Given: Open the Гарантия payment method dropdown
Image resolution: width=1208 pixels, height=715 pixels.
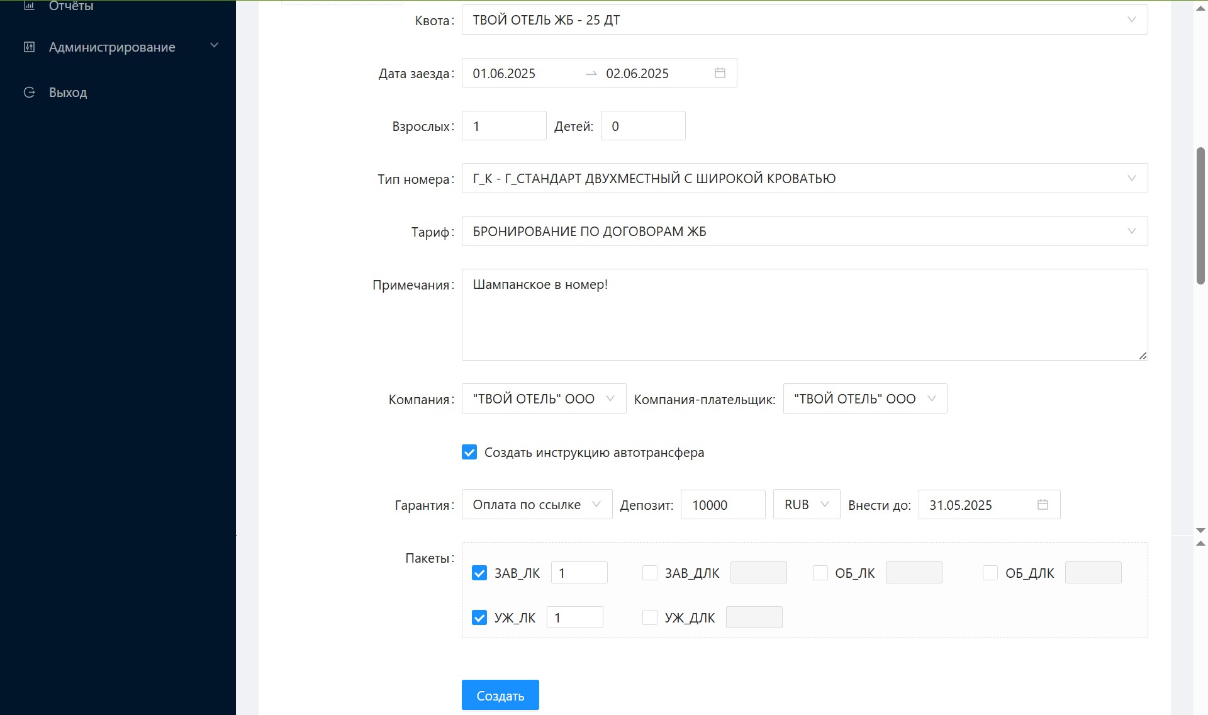Looking at the screenshot, I should 537,505.
